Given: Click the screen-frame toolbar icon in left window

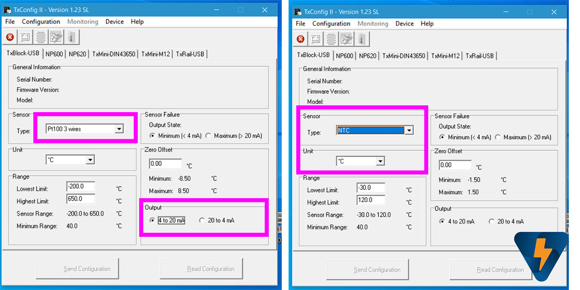Looking at the screenshot, I should click(25, 37).
